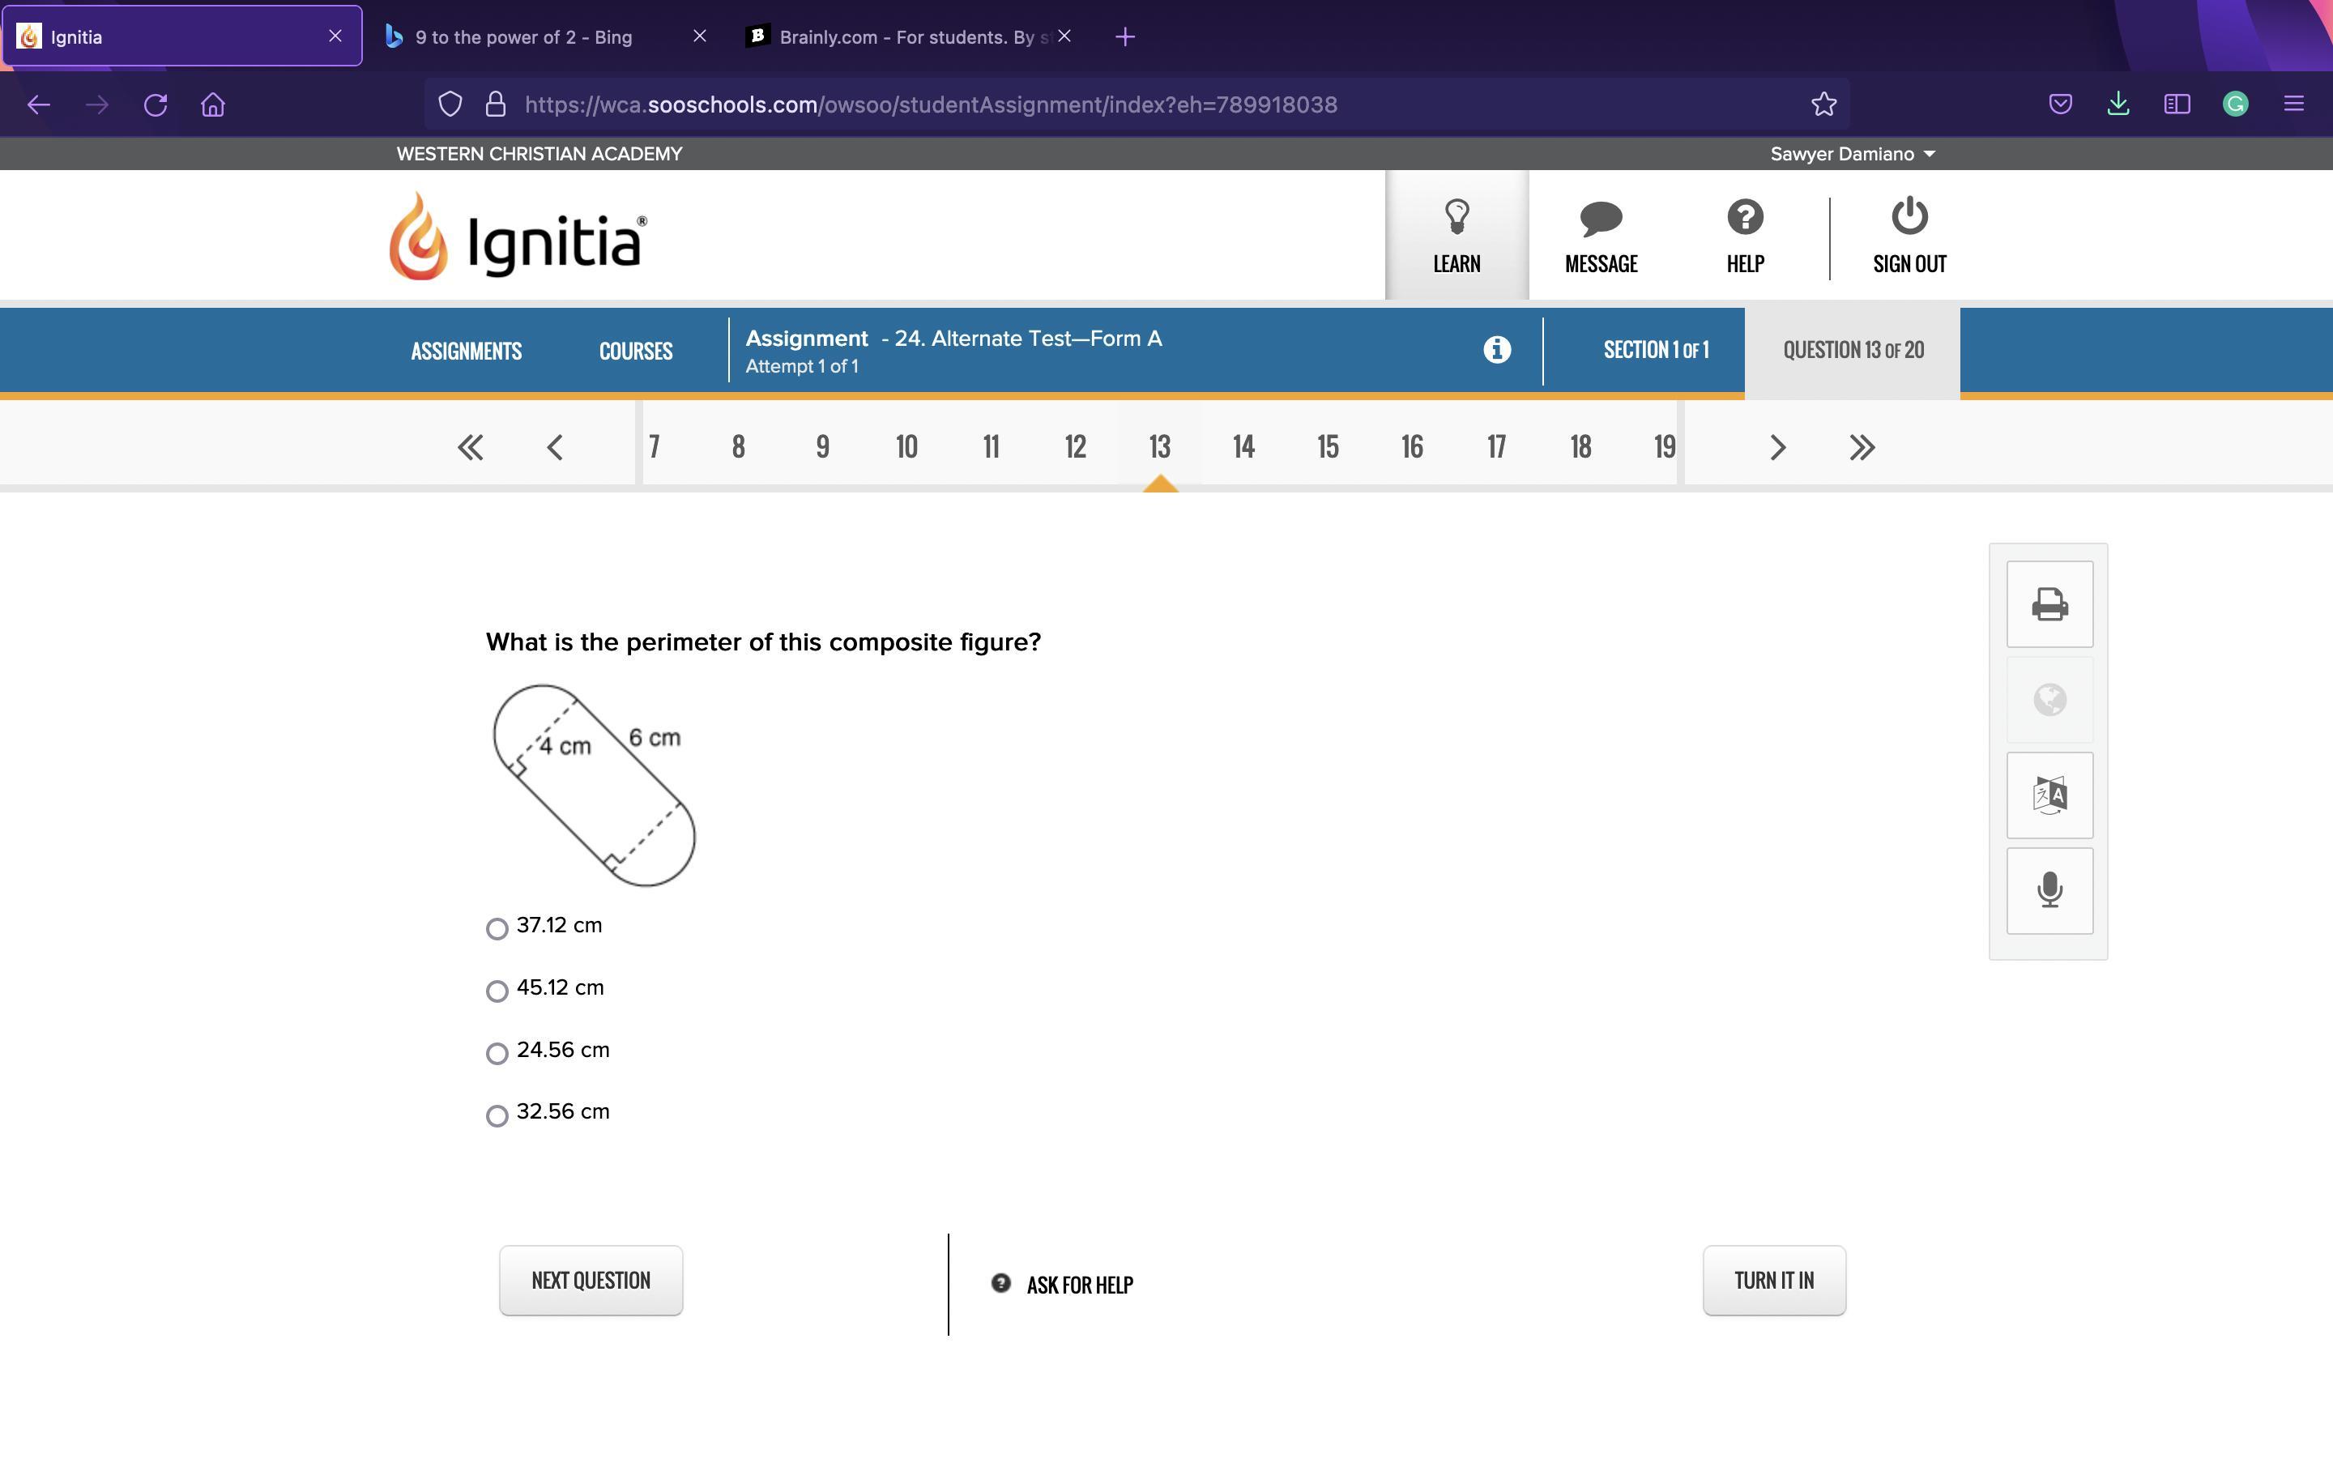The width and height of the screenshot is (2333, 1458).
Task: Choose the 45.12 cm option
Action: coord(497,991)
